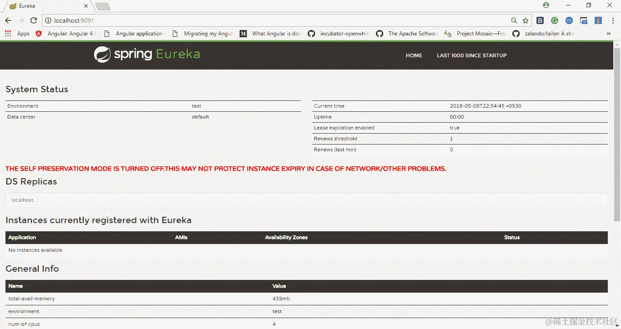Click the 'Renews (last min)' label
The image size is (621, 329).
(x=335, y=150)
